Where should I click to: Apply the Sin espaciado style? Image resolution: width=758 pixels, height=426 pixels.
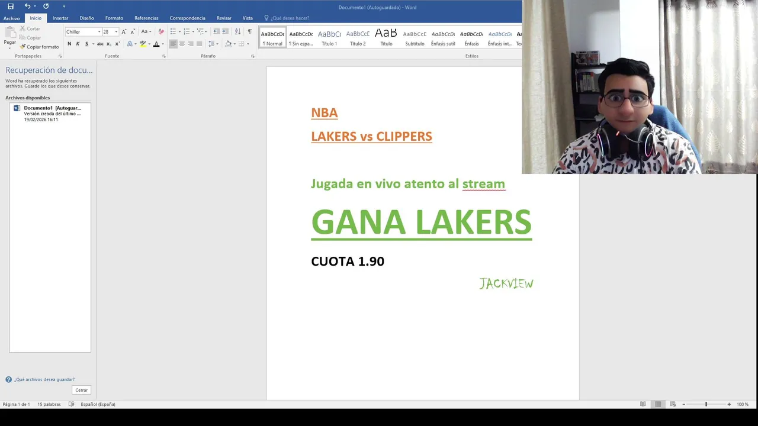301,37
